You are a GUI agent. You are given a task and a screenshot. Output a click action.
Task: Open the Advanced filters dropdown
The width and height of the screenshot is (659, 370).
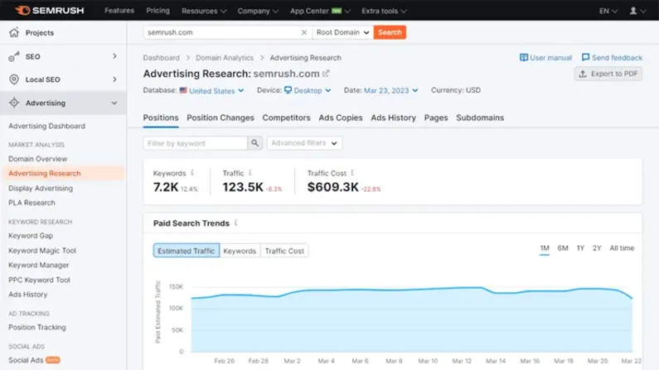click(304, 143)
